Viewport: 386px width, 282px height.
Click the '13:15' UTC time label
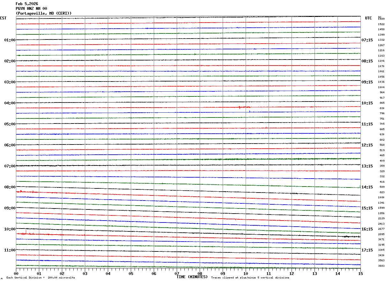coord(367,166)
